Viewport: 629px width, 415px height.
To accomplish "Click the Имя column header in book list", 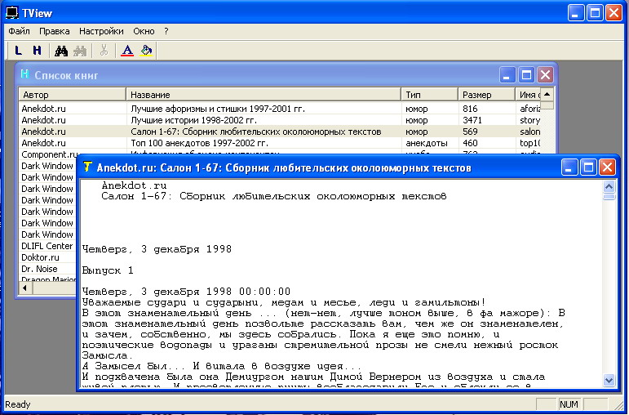I will coord(528,95).
